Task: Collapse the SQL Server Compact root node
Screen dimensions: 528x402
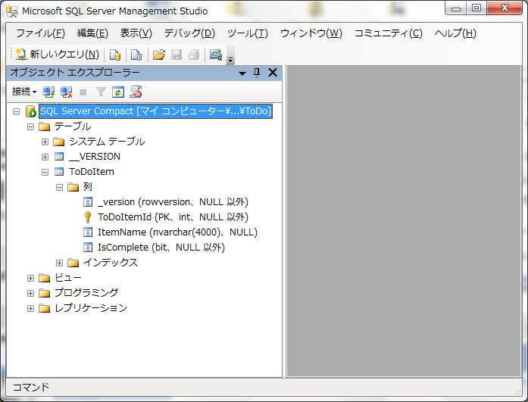Action: (16, 111)
